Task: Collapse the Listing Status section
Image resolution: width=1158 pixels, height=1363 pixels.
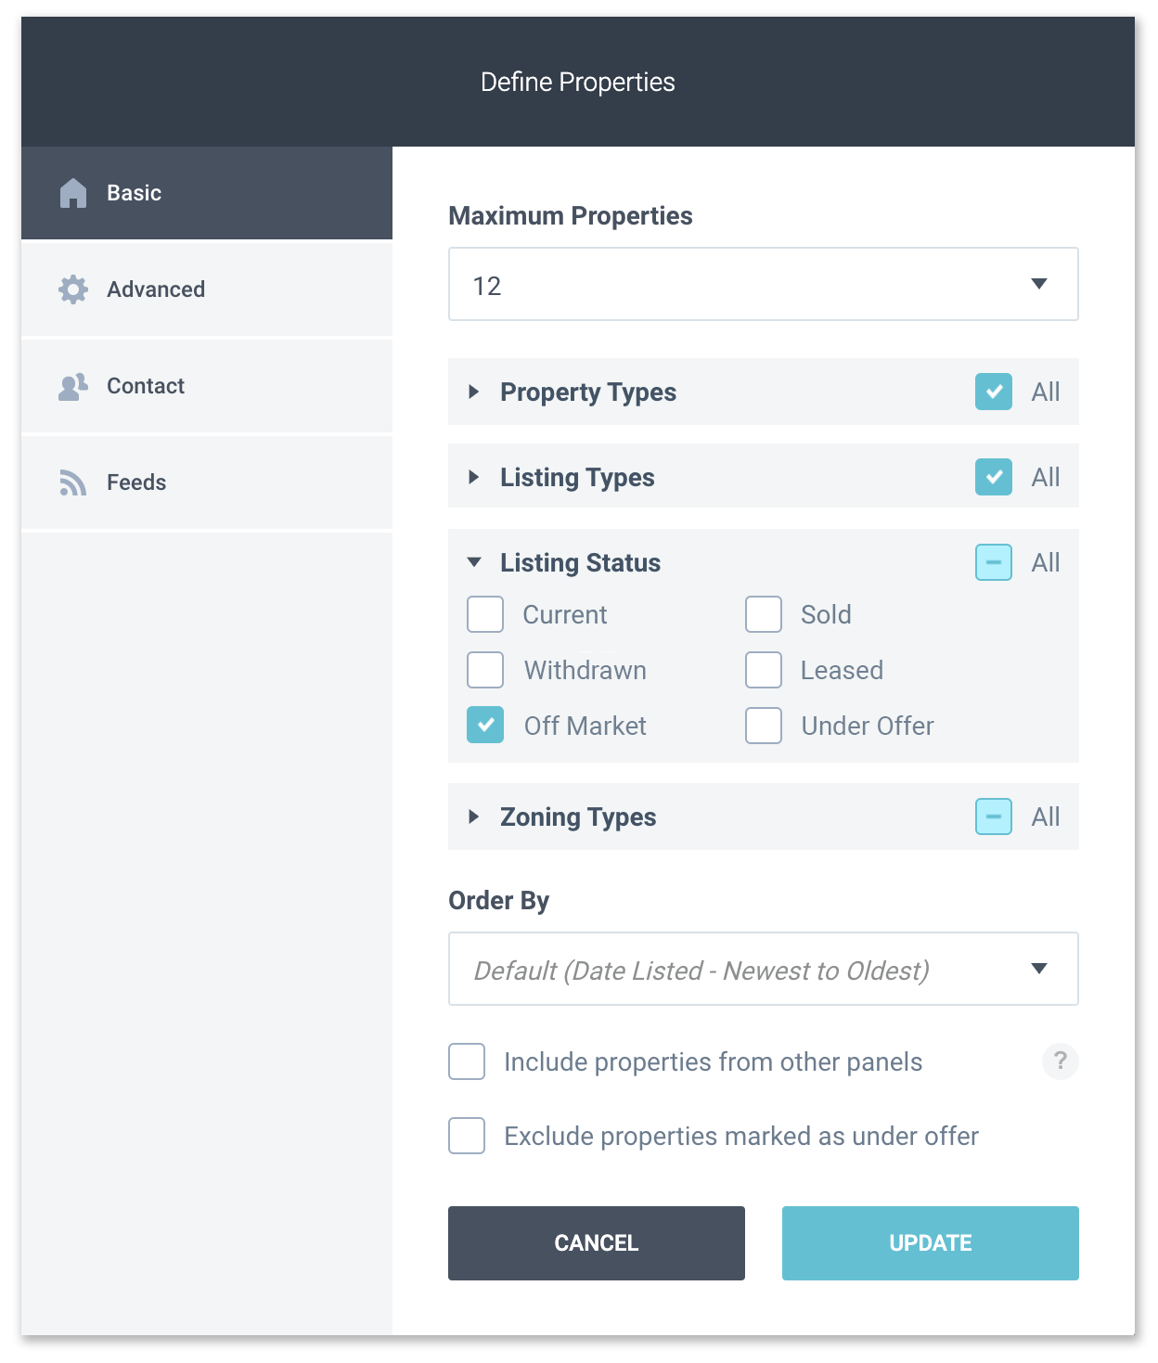Action: (474, 562)
